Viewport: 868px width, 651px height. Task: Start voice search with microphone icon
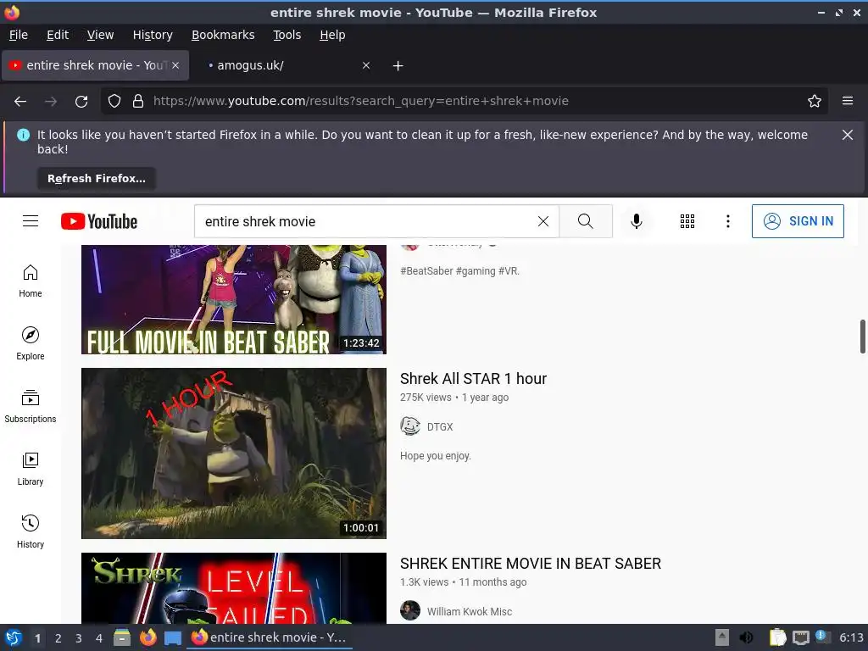(637, 221)
